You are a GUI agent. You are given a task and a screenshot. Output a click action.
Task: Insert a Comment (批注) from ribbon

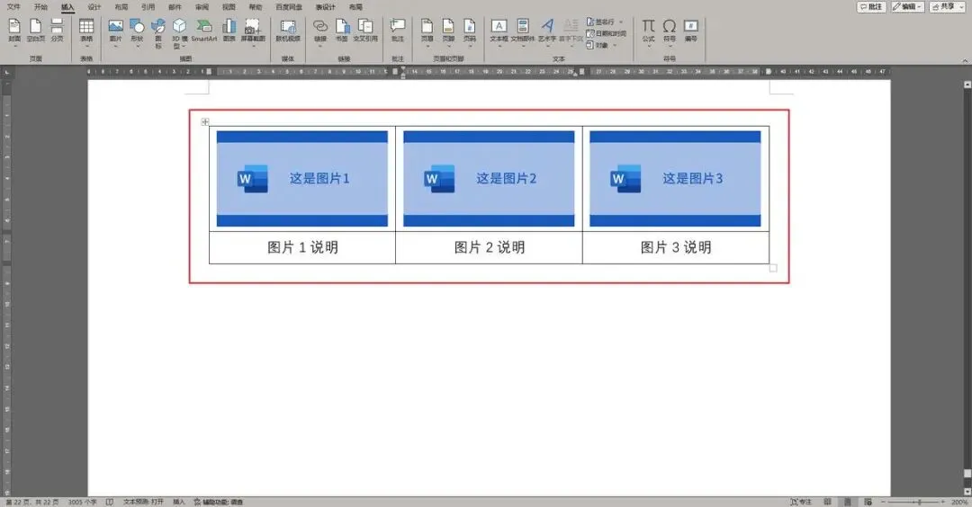[398, 31]
